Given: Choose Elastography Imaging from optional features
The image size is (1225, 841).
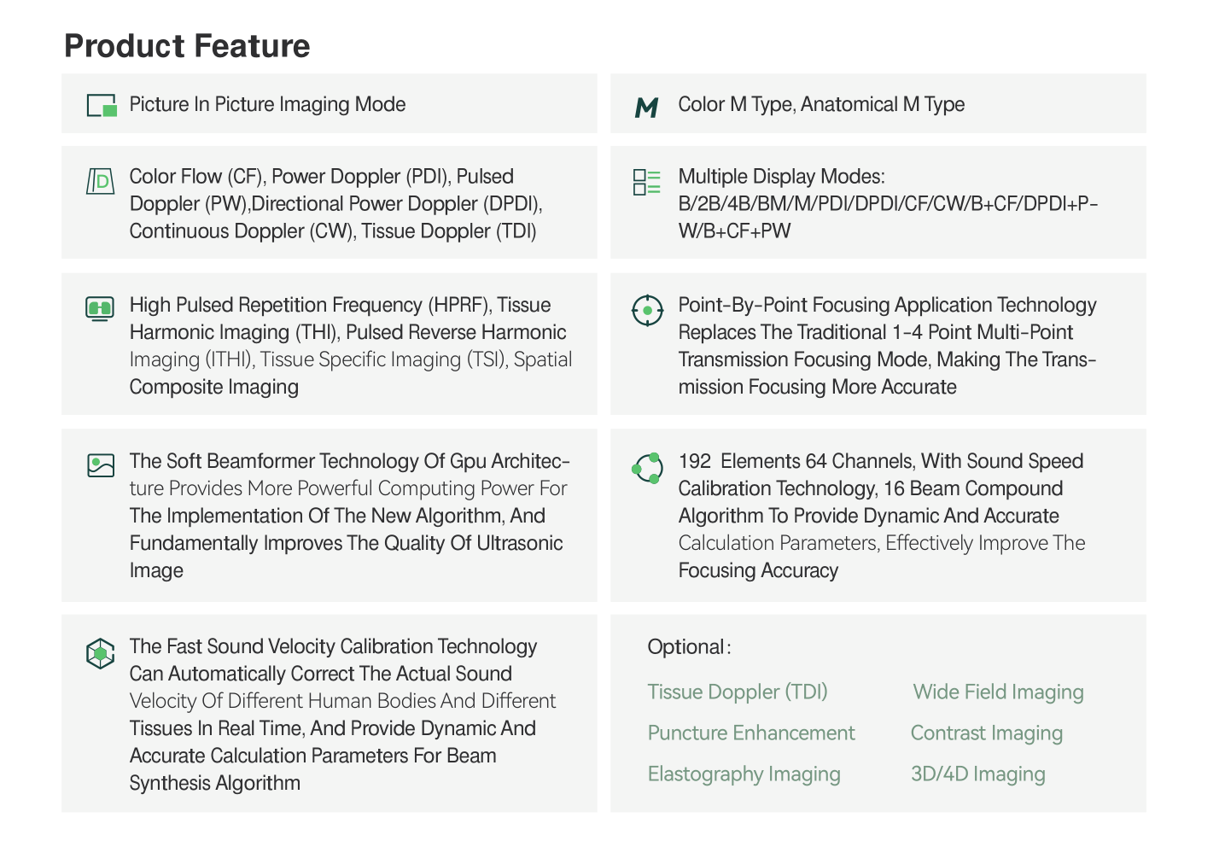Looking at the screenshot, I should (x=744, y=774).
